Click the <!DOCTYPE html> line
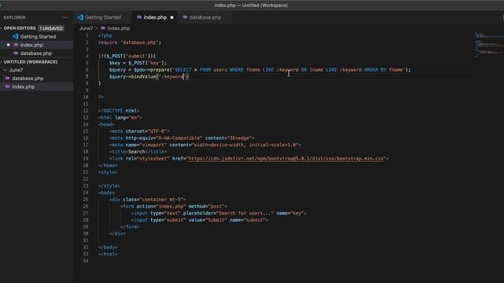The height and width of the screenshot is (283, 504). coord(119,110)
